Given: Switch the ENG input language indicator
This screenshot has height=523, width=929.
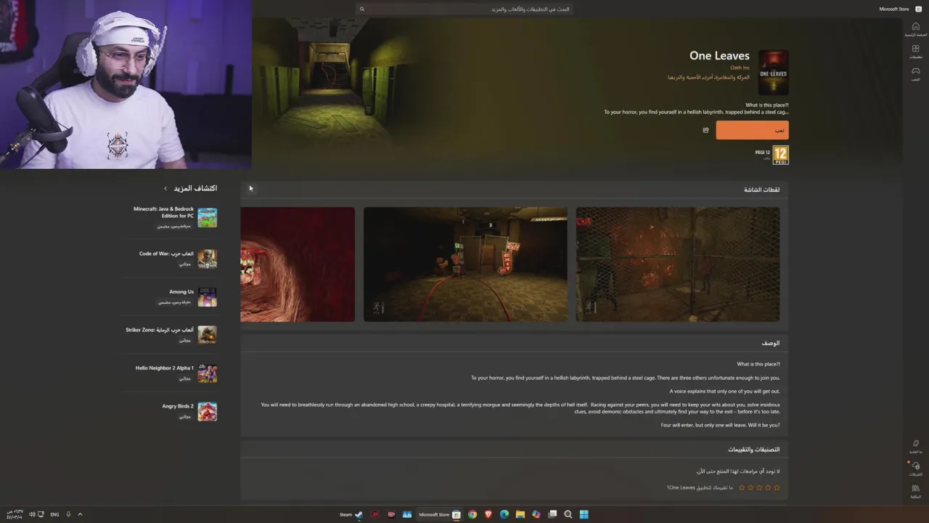Looking at the screenshot, I should [54, 514].
